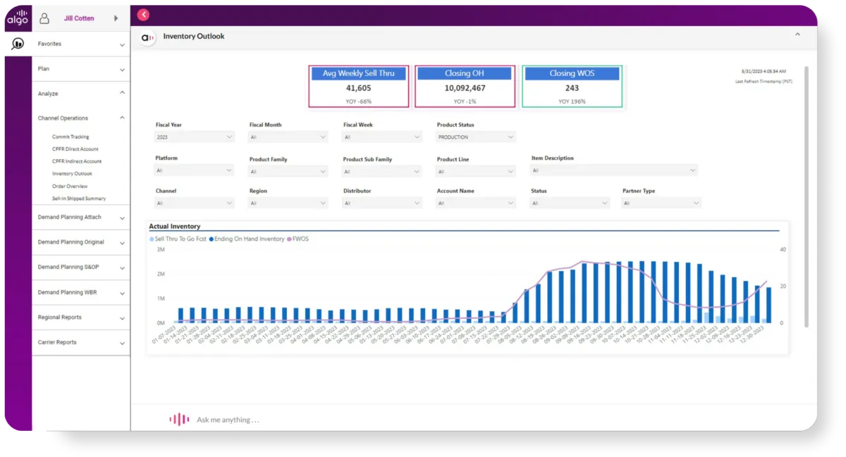Screen dimensions: 846x457
Task: Open the Commit Tracking report link
Action: (70, 137)
